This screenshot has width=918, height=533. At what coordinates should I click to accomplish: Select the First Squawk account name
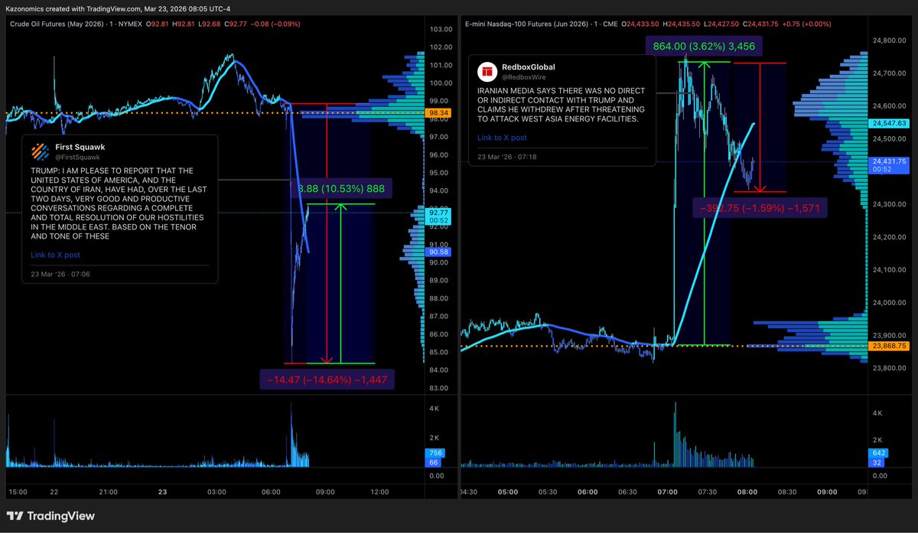79,147
